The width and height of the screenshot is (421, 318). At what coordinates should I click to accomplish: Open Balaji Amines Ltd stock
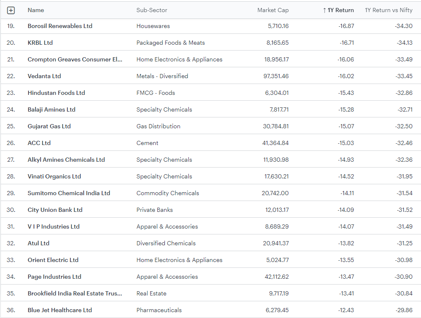coord(51,109)
